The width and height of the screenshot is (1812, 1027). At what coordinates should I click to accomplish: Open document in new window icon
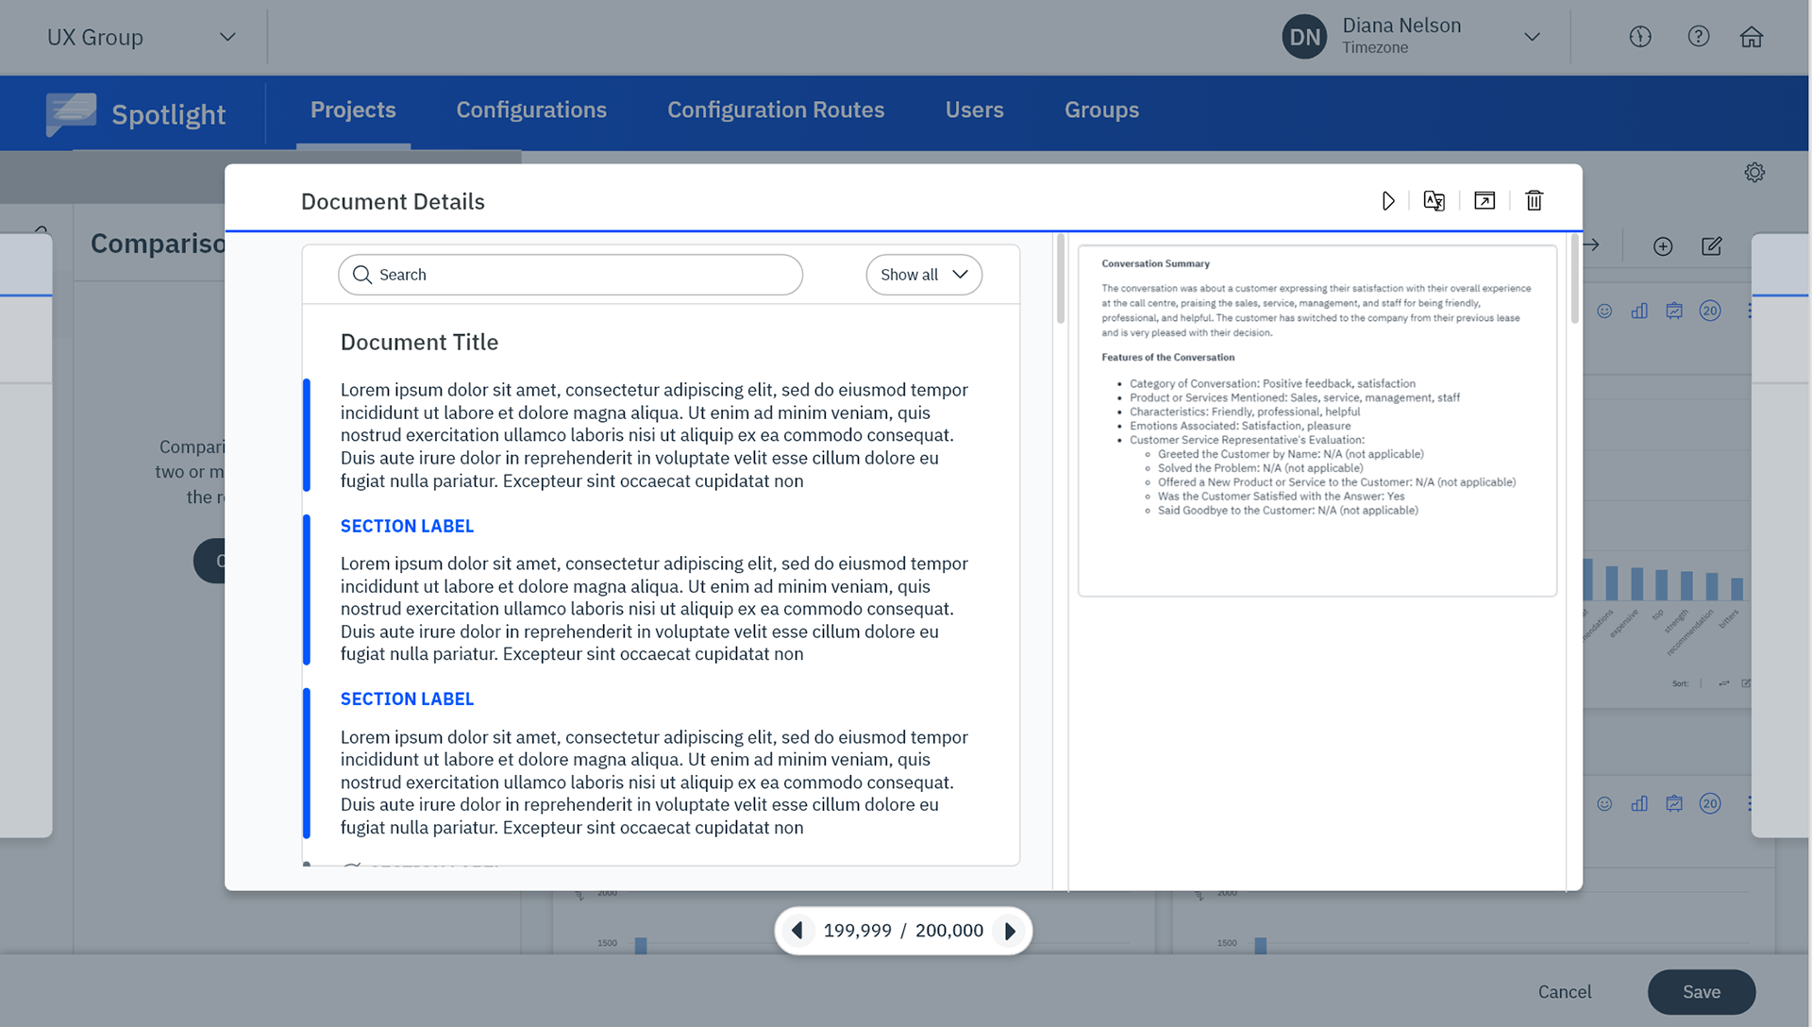(x=1485, y=201)
